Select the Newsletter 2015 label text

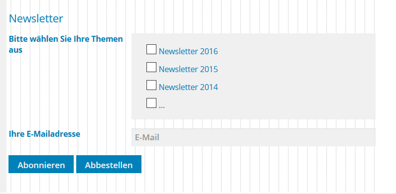pos(188,69)
